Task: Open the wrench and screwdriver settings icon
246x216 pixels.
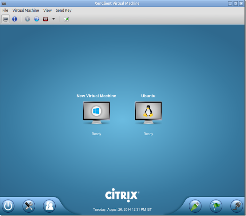Action: [x=29, y=206]
